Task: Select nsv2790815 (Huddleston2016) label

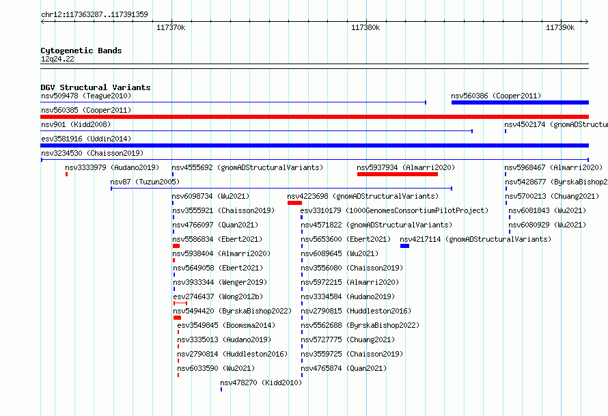Action: click(x=356, y=311)
